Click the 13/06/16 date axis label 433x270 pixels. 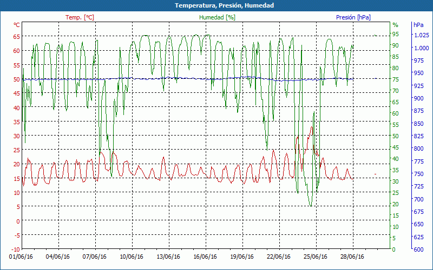[168, 257]
